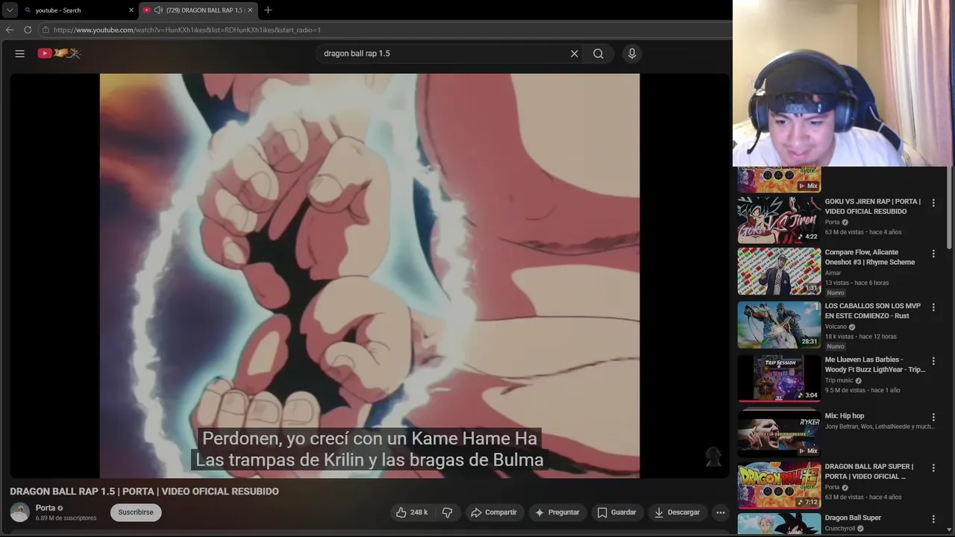Close the DRAGON BALL RAP 1.5 tab
Viewport: 955px width, 537px height.
point(250,10)
